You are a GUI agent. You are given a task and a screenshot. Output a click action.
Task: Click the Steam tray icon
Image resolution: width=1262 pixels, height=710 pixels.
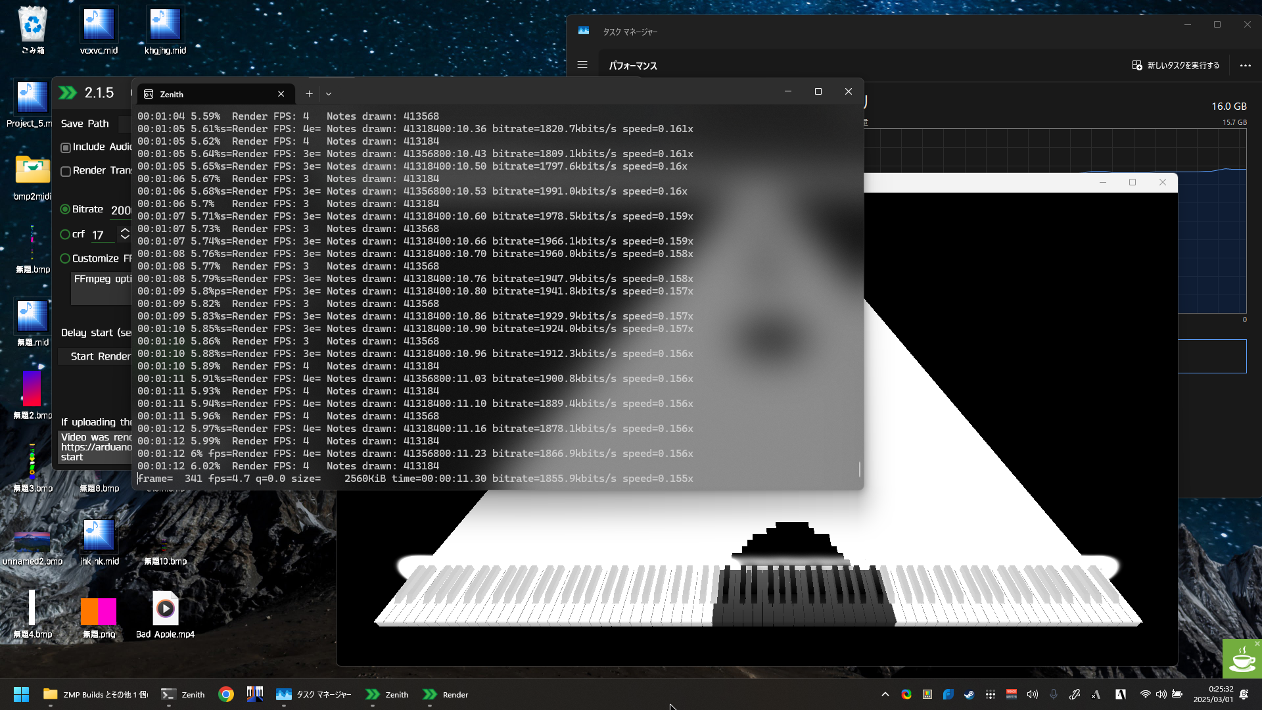click(969, 694)
